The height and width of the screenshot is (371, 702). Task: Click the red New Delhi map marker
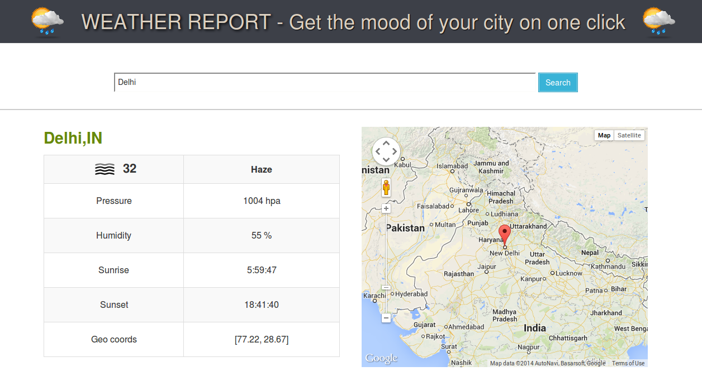tap(505, 235)
